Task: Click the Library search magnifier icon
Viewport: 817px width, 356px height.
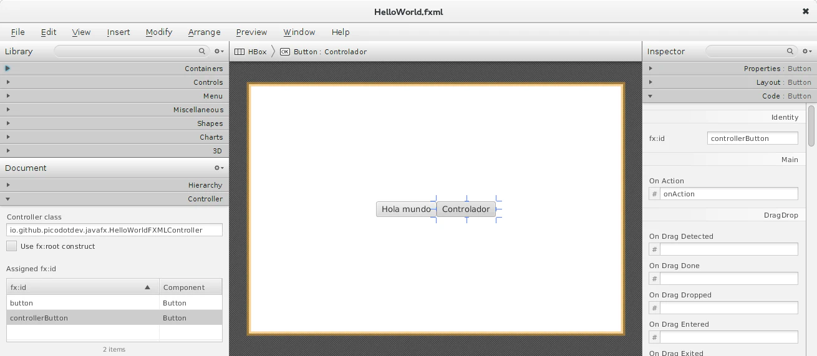Action: coord(202,51)
